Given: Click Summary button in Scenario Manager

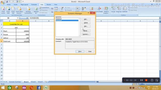Looking at the screenshot, I should click(86, 34).
